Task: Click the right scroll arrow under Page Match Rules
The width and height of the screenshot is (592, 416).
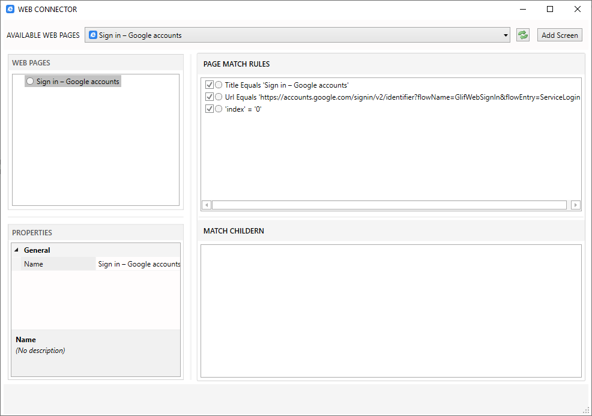Action: (x=576, y=205)
